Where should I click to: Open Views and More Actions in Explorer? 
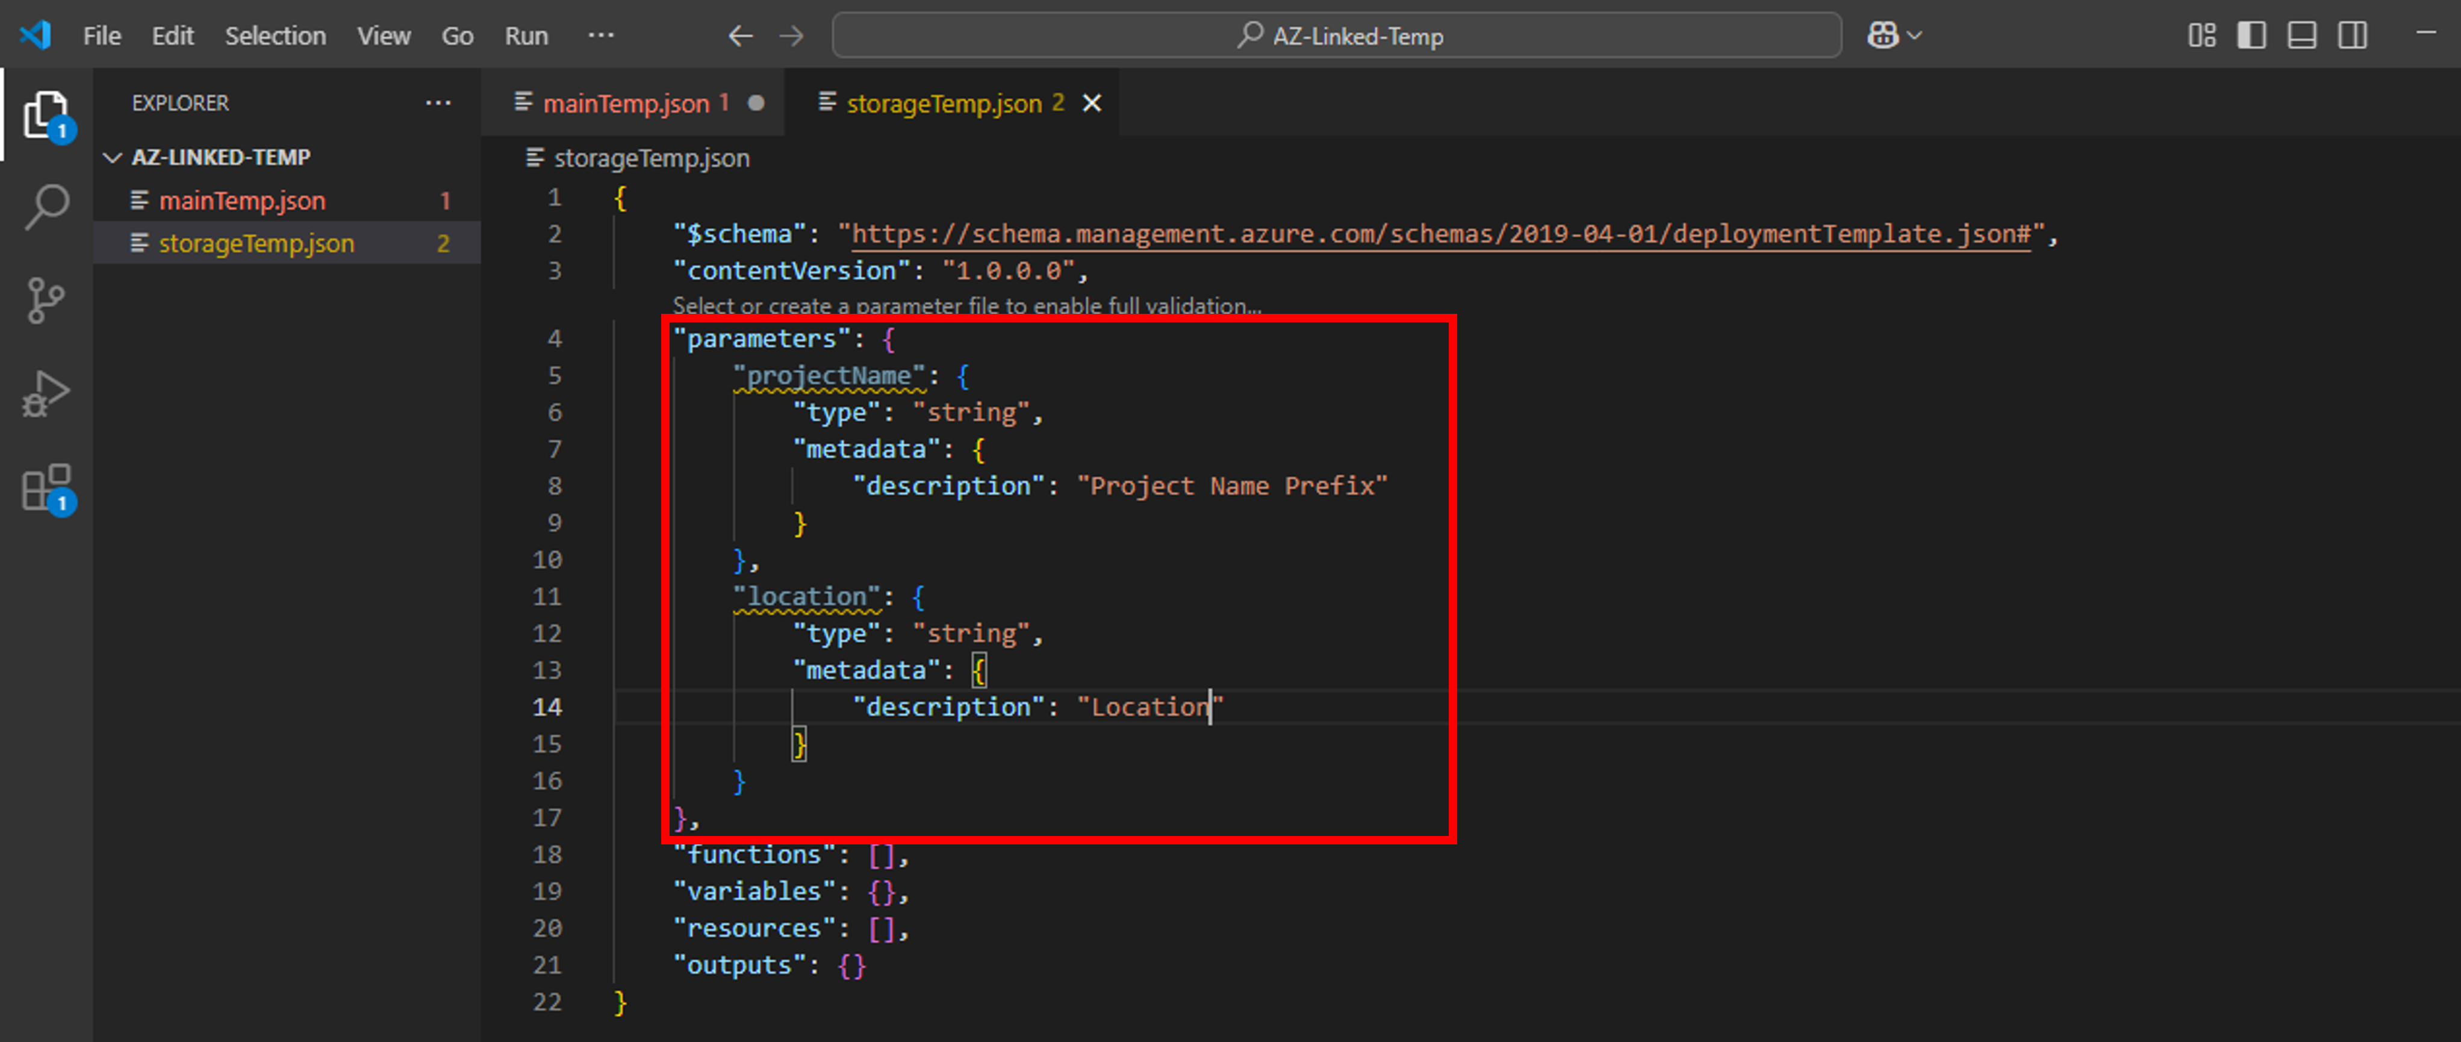point(438,102)
